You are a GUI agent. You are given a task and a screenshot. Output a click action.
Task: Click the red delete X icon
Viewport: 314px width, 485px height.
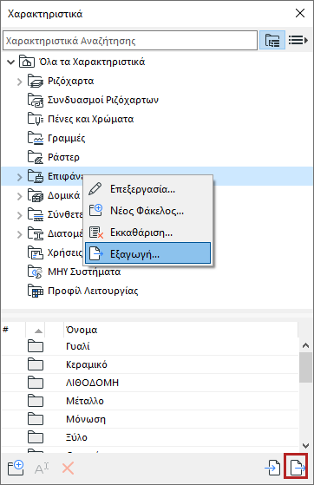point(68,469)
